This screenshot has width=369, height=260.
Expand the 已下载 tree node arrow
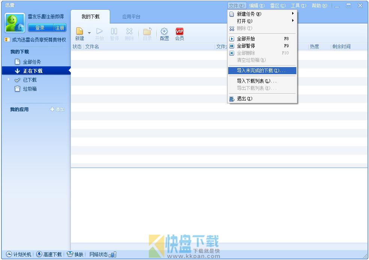click(x=9, y=79)
